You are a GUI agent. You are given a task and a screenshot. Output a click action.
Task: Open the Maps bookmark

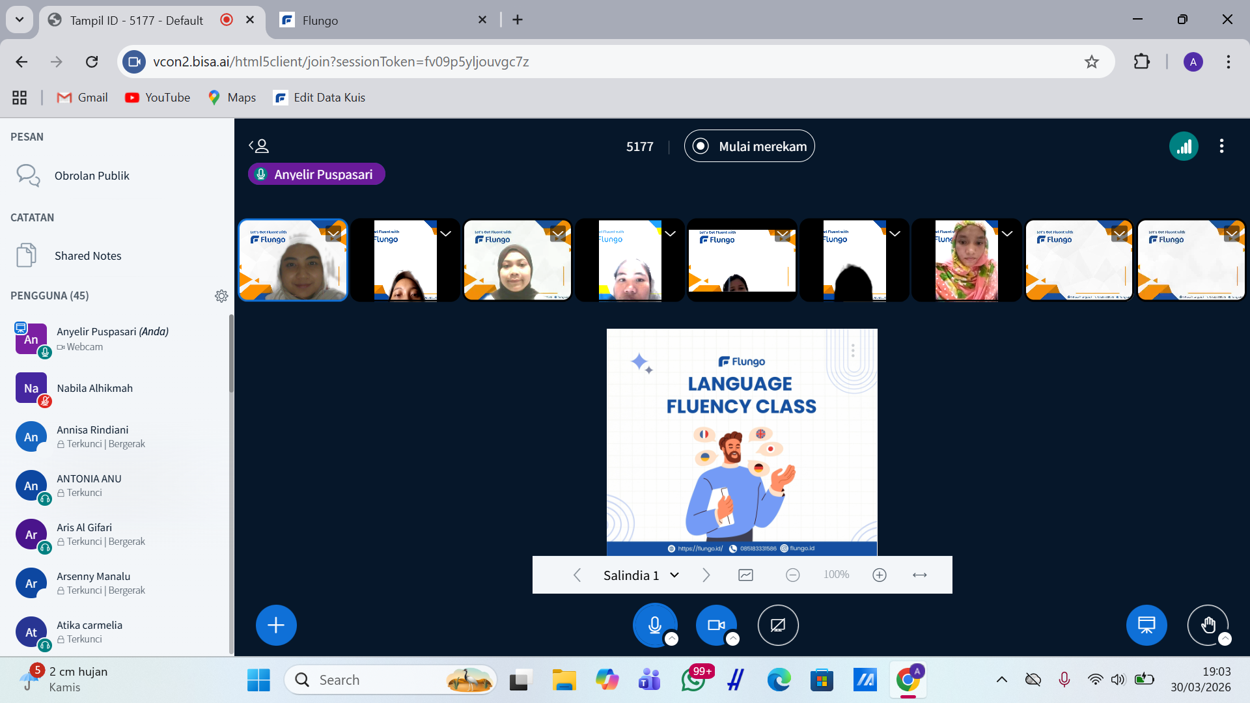(x=232, y=98)
